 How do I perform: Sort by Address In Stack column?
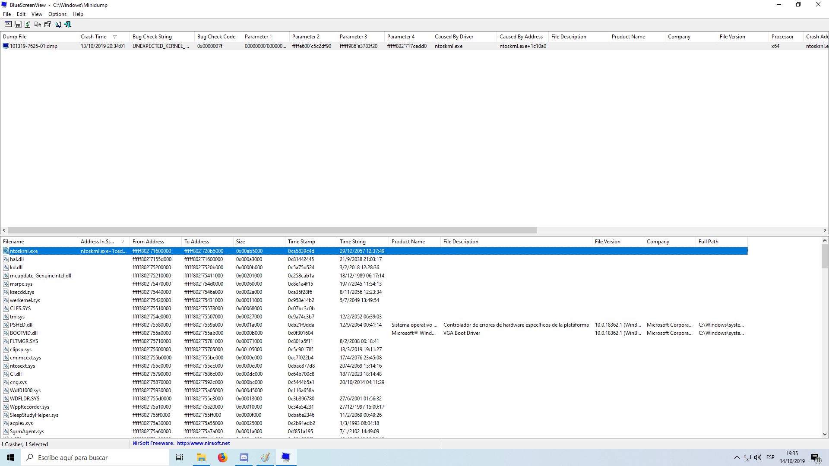(104, 242)
